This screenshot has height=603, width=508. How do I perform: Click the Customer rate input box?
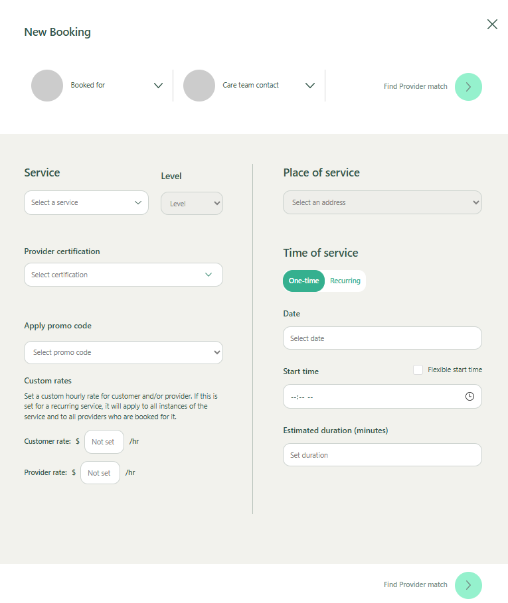104,442
